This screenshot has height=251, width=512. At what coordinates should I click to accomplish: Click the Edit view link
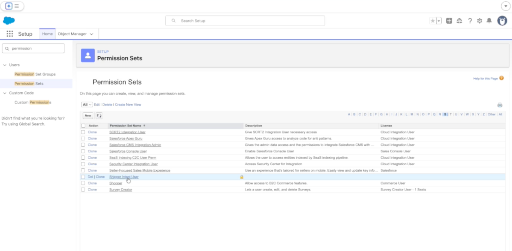pos(97,105)
